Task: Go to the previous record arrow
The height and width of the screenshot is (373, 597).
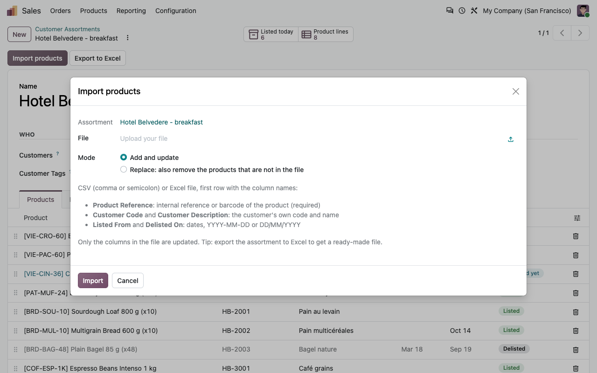Action: [562, 33]
